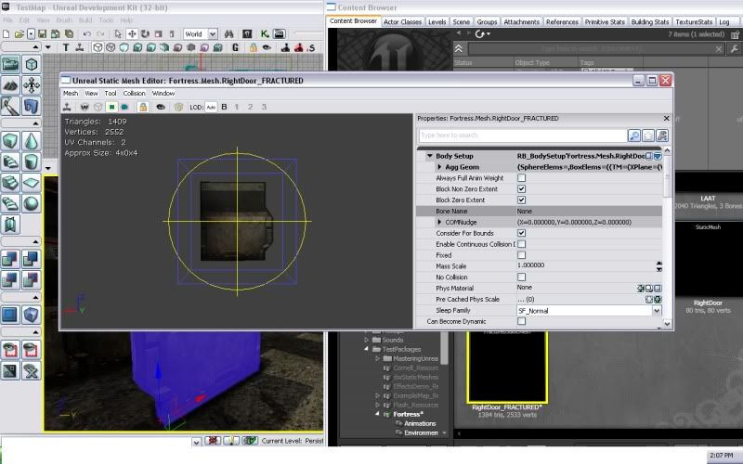This screenshot has height=464, width=743.
Task: Select the Cylinder brush builder icon
Action: [x=31, y=161]
